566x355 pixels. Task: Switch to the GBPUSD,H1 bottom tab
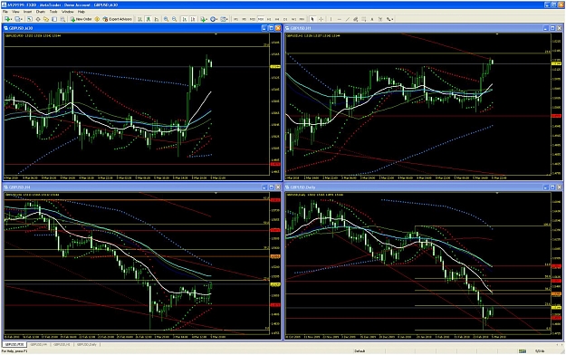[x=62, y=345]
